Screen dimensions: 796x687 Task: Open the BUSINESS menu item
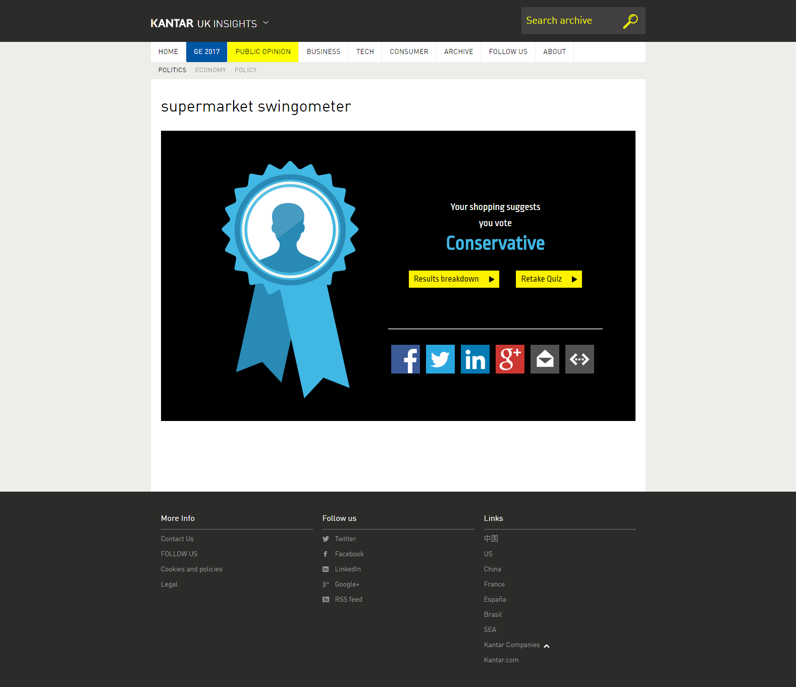coord(324,51)
